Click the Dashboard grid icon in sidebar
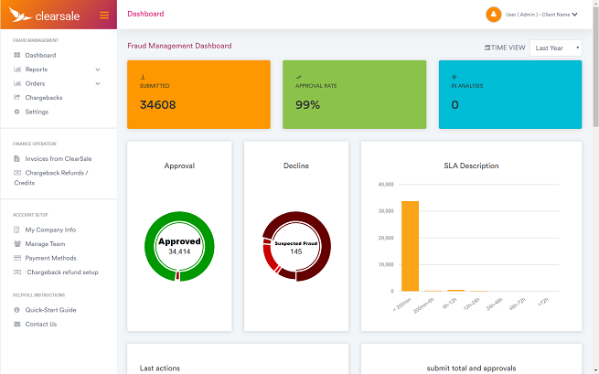 pyautogui.click(x=16, y=55)
